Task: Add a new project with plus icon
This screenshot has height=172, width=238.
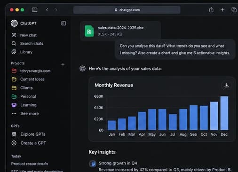Action: click(63, 65)
